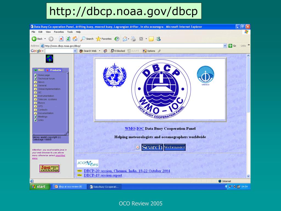Open the Favorites star panel
This screenshot has height=211, width=281.
click(x=104, y=39)
